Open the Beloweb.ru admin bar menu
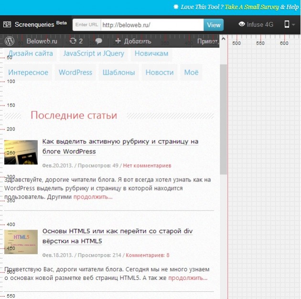Image resolution: width=301 pixels, height=299 pixels. click(41, 41)
